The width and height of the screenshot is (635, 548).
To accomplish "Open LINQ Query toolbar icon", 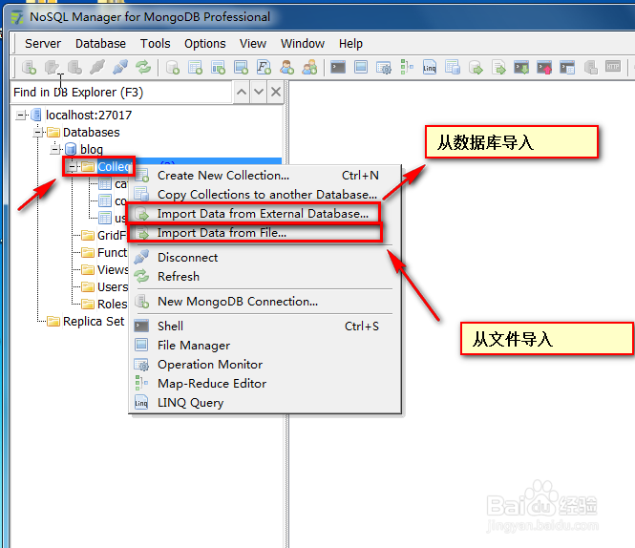I will coord(430,67).
